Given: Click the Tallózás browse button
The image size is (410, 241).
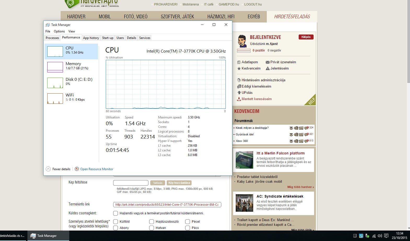Looking at the screenshot, I should coord(158,183).
